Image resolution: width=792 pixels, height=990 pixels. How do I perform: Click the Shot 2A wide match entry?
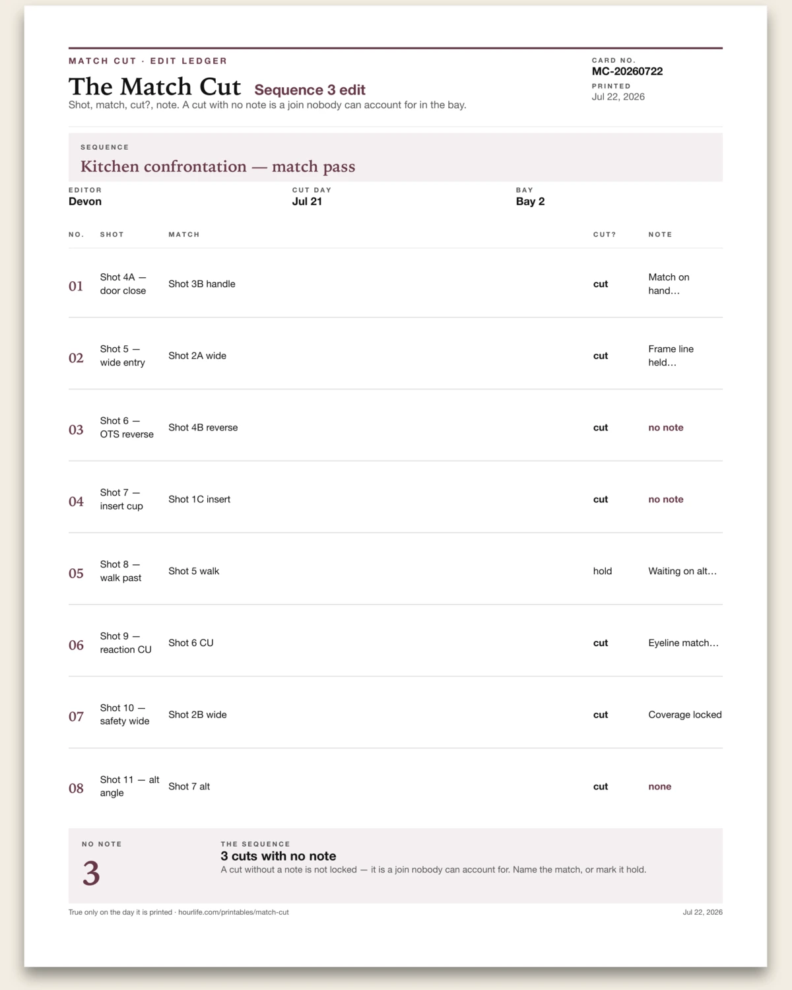point(197,356)
